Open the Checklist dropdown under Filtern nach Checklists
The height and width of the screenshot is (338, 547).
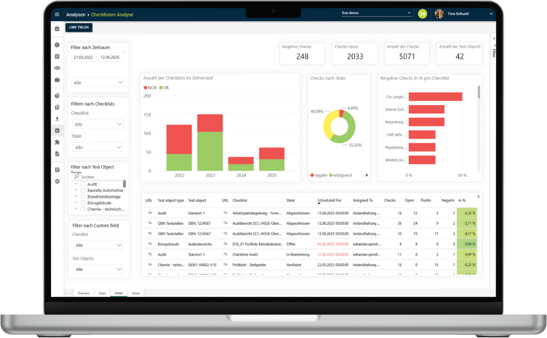tap(98, 125)
